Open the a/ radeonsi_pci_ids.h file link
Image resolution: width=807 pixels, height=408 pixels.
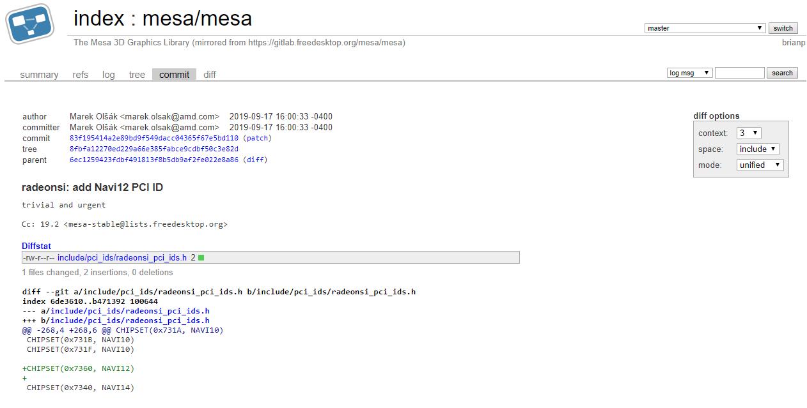130,311
